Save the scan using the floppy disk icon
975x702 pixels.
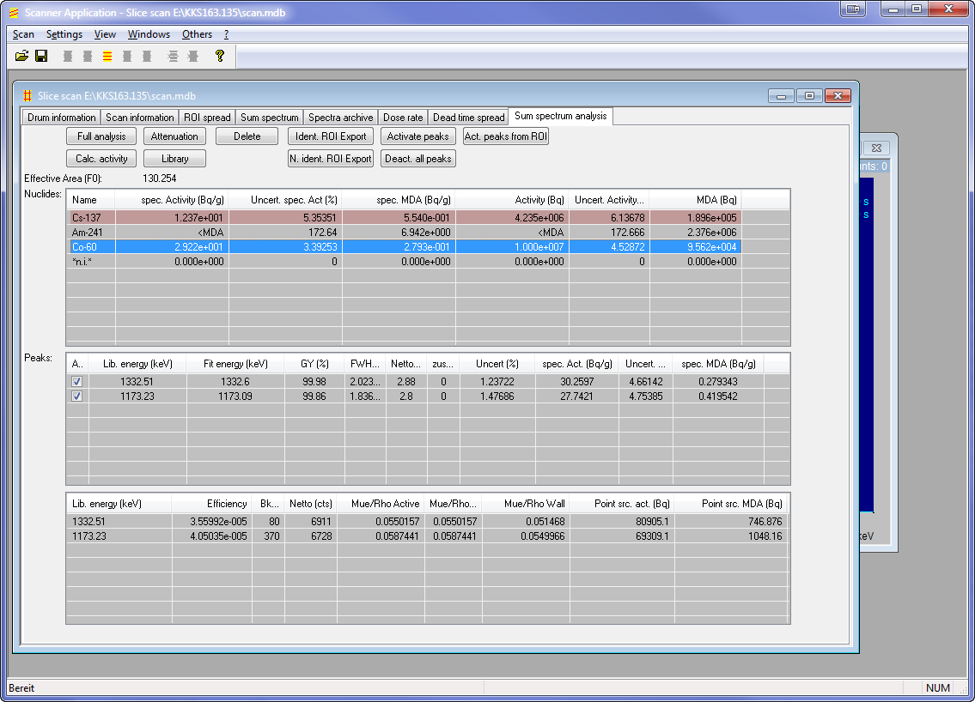point(41,56)
